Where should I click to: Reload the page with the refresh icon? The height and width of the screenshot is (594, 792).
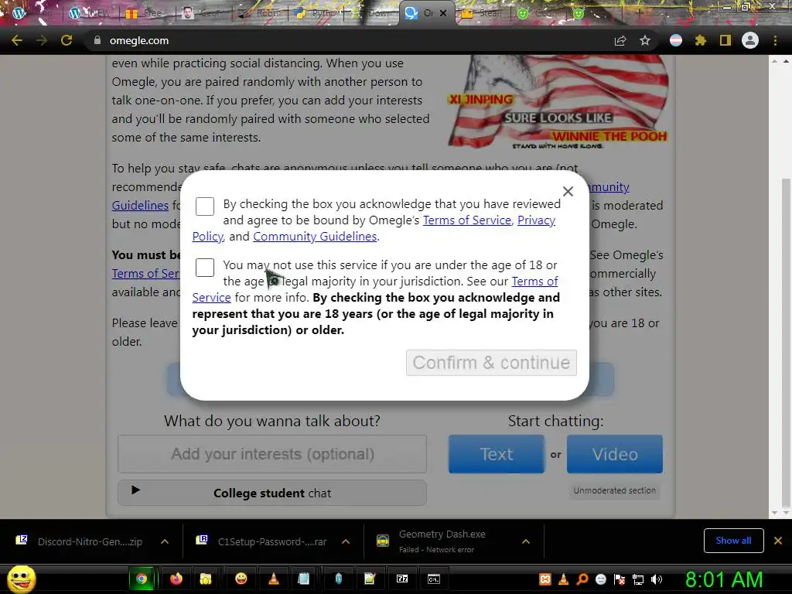(x=67, y=40)
